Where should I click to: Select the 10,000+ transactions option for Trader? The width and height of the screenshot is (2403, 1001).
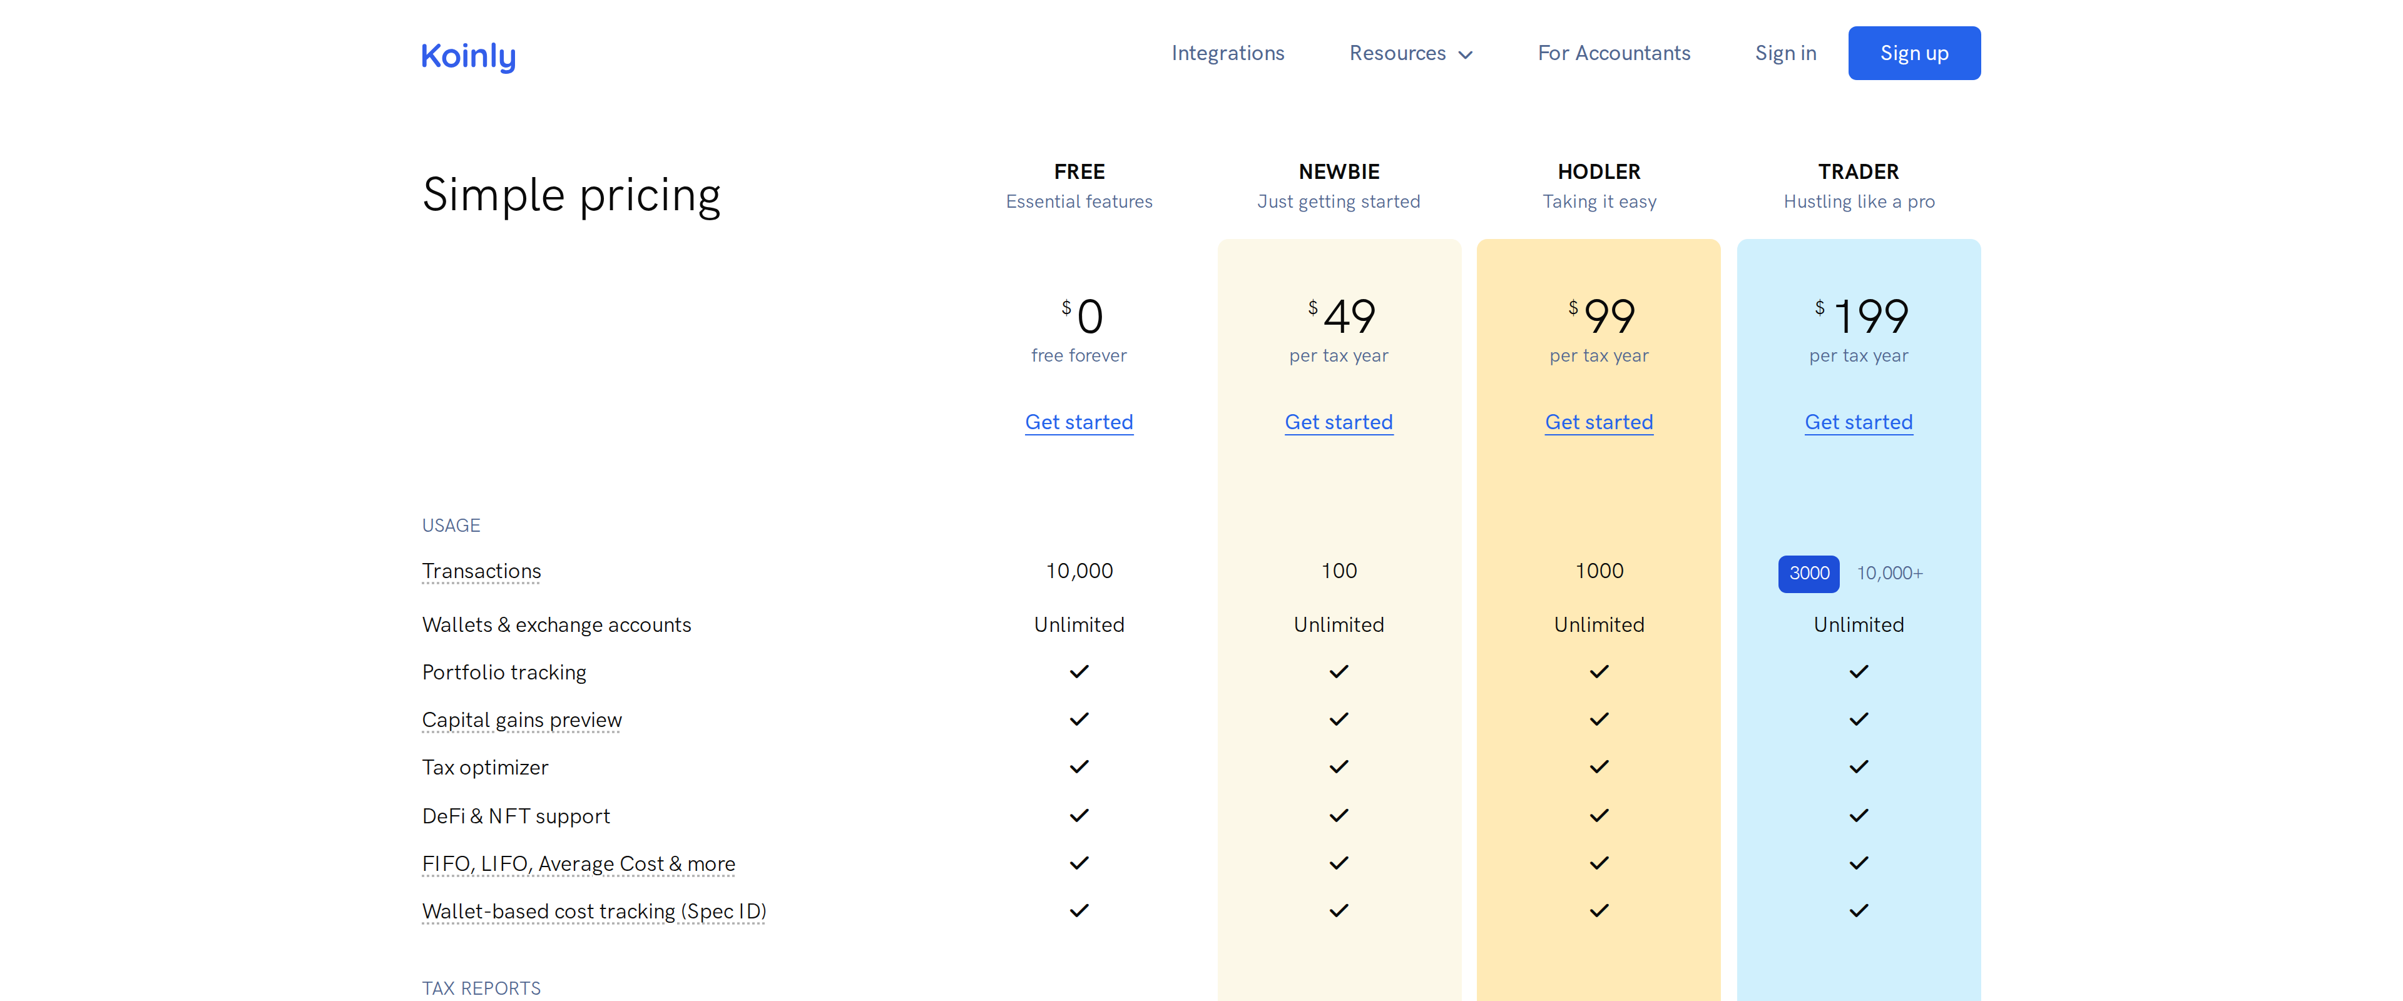click(1889, 573)
